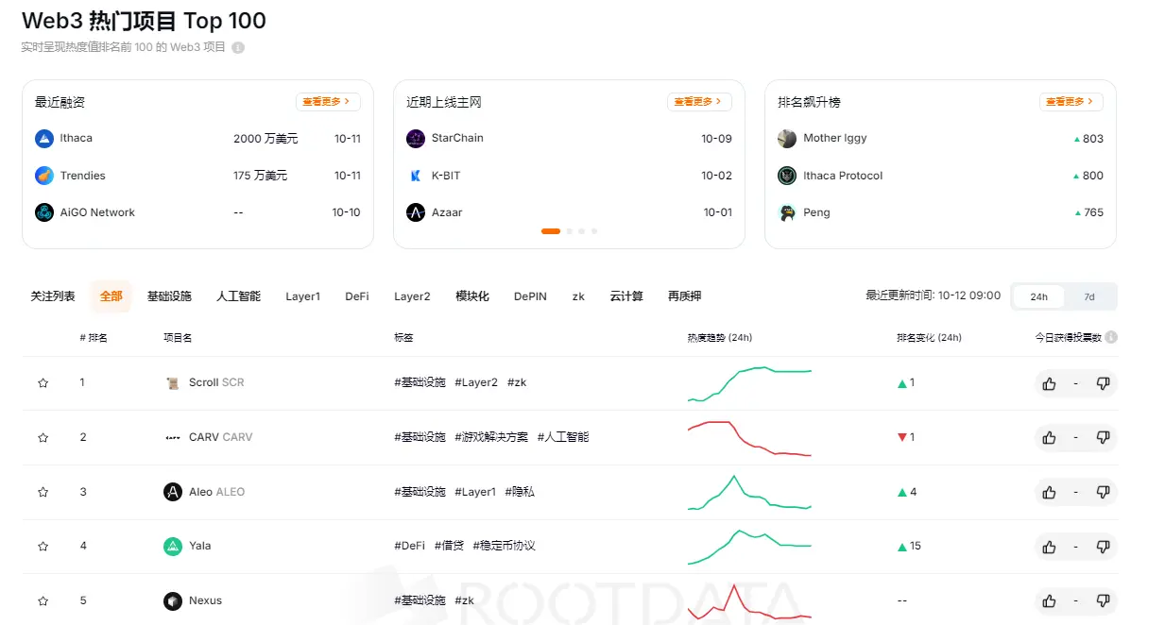Open 查看更多 in the 最近融资 panel
This screenshot has width=1165, height=625.
point(328,101)
